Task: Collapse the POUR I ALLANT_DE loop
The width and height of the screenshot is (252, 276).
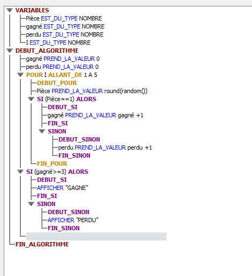Action: 20,75
